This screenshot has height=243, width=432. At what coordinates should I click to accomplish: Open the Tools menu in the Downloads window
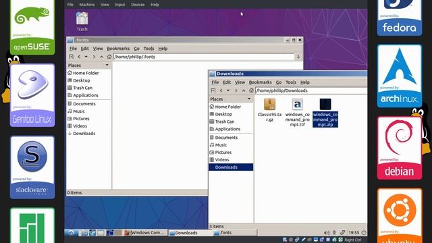pyautogui.click(x=291, y=82)
